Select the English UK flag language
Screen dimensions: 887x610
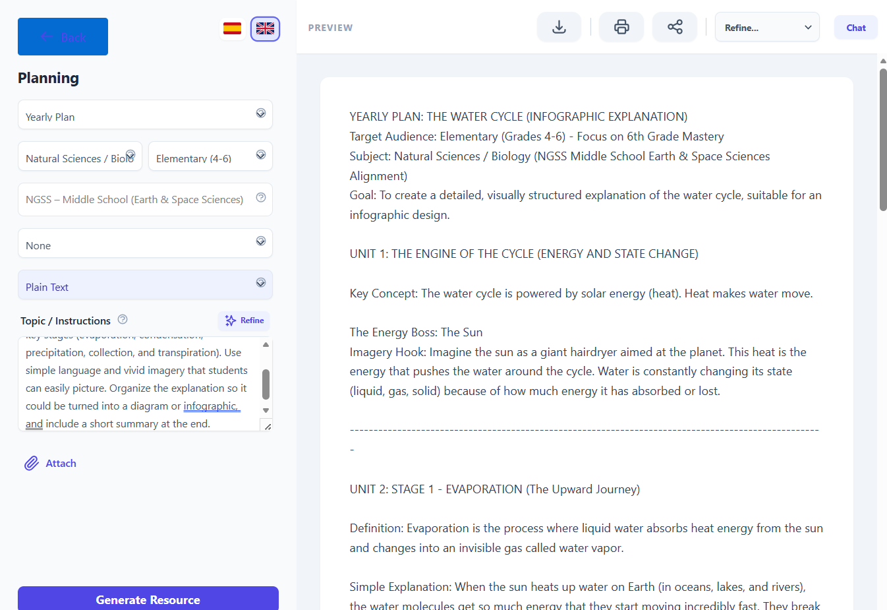coord(265,29)
